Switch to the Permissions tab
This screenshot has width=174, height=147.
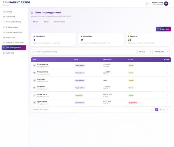point(60,22)
